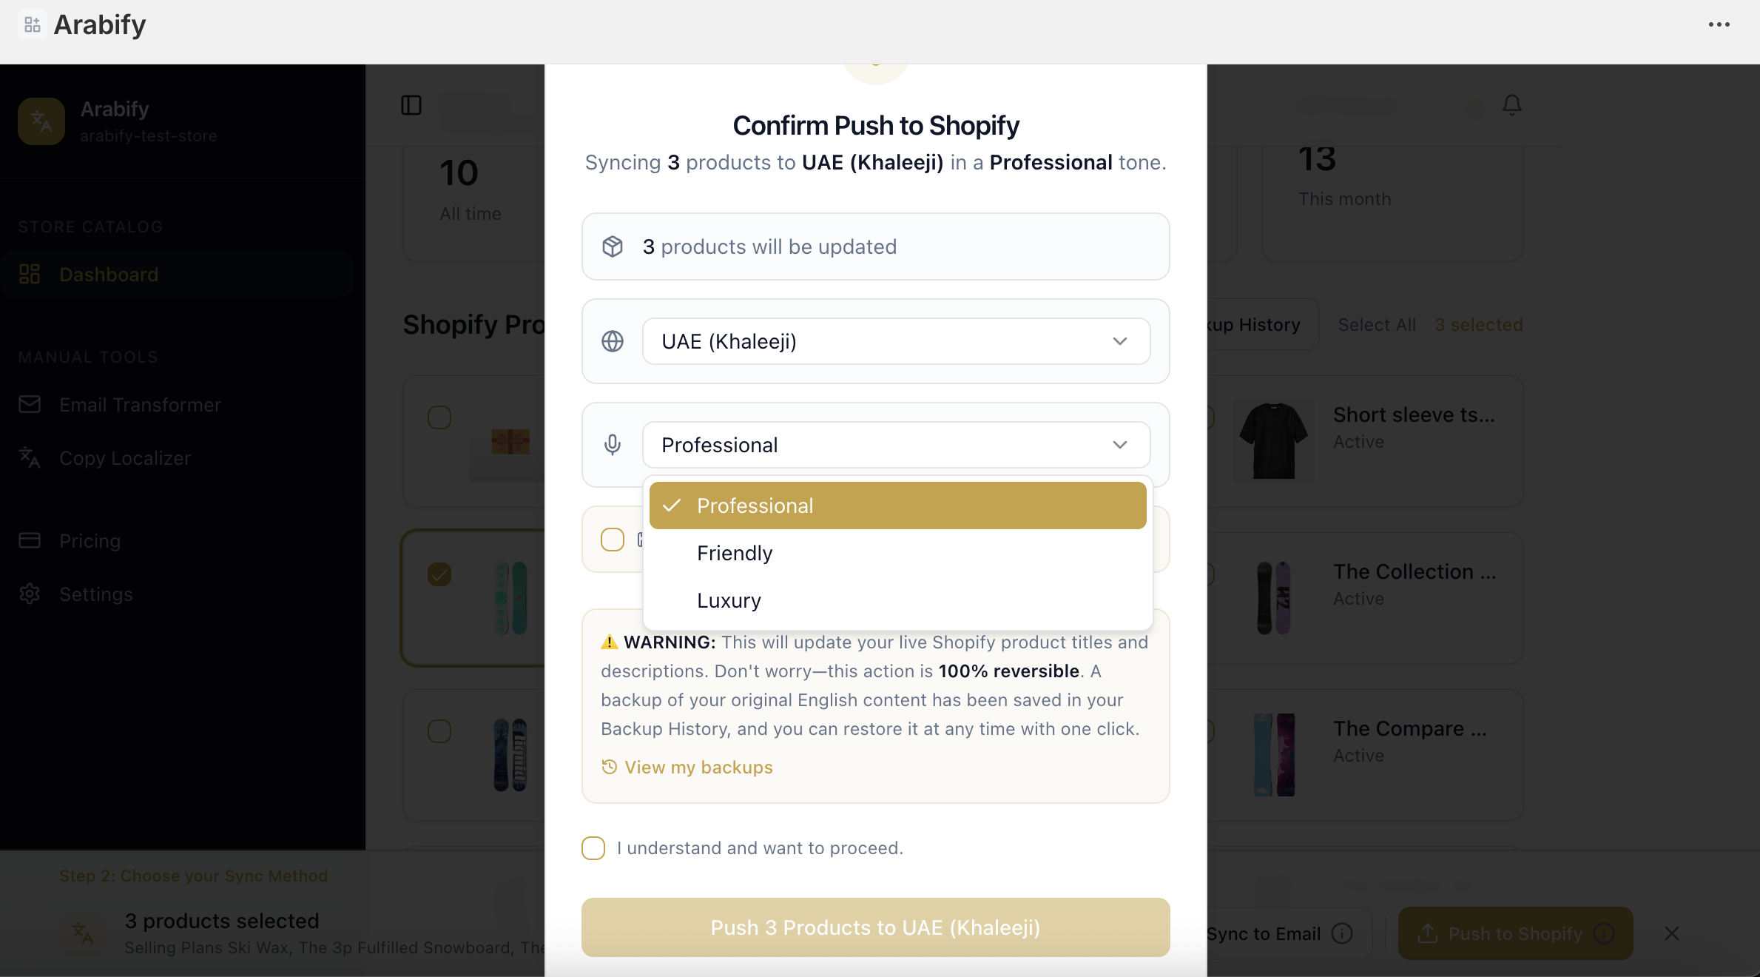Open the three-dot overflow menu
Viewport: 1760px width, 977px height.
[x=1719, y=24]
